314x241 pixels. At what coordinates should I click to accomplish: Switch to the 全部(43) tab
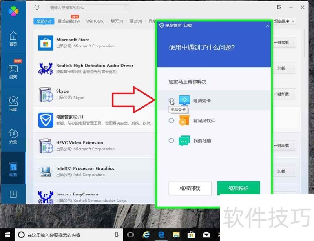pos(44,21)
